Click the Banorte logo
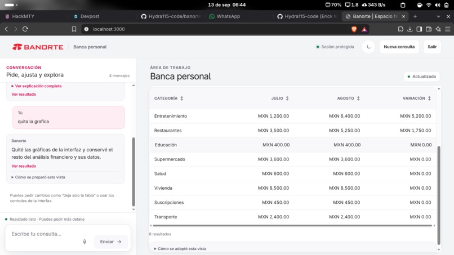454x255 pixels. point(38,47)
